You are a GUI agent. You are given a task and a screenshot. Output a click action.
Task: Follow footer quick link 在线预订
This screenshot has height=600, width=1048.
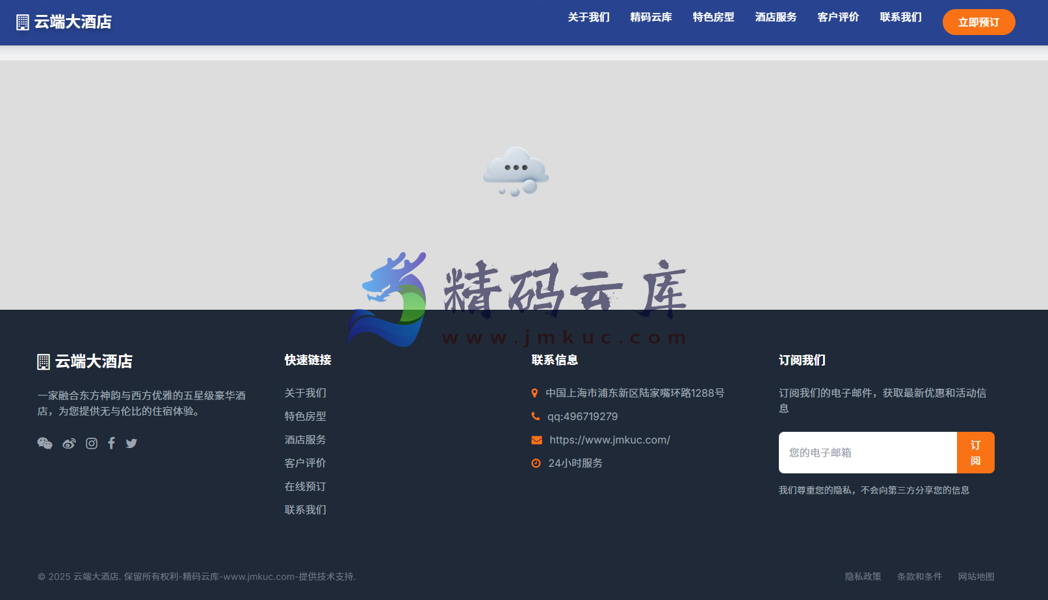click(x=306, y=486)
